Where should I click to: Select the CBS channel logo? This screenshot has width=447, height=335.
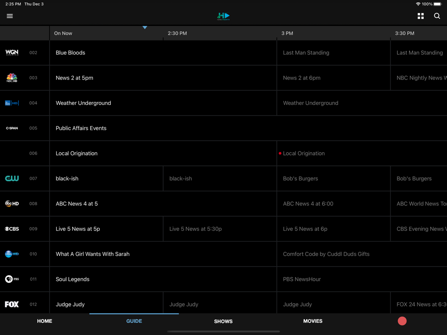coord(12,229)
